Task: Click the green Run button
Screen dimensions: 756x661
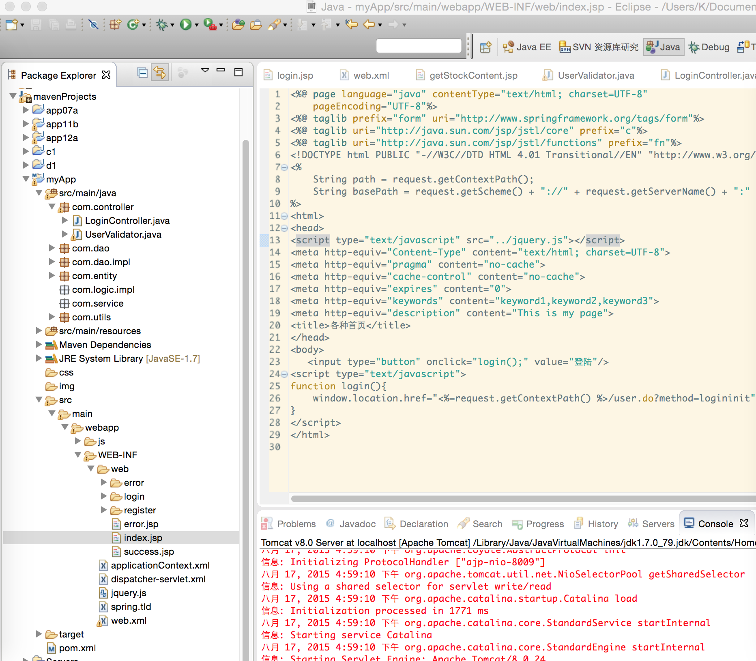Action: (x=186, y=25)
